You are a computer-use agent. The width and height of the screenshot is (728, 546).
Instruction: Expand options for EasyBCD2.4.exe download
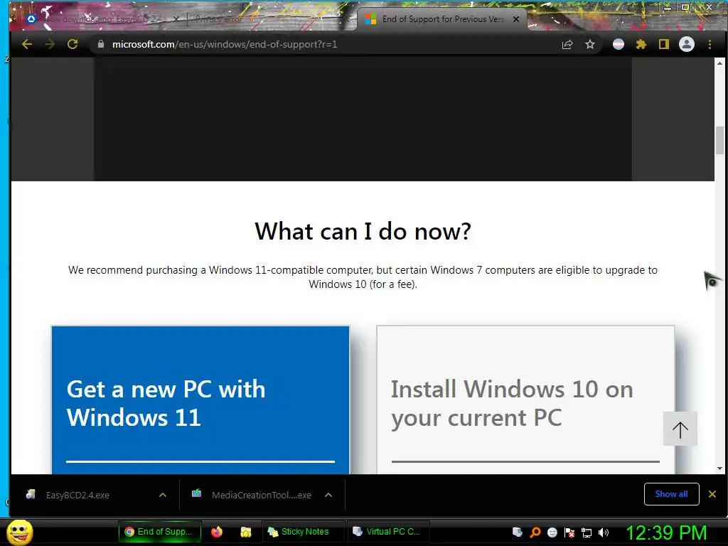click(x=163, y=495)
